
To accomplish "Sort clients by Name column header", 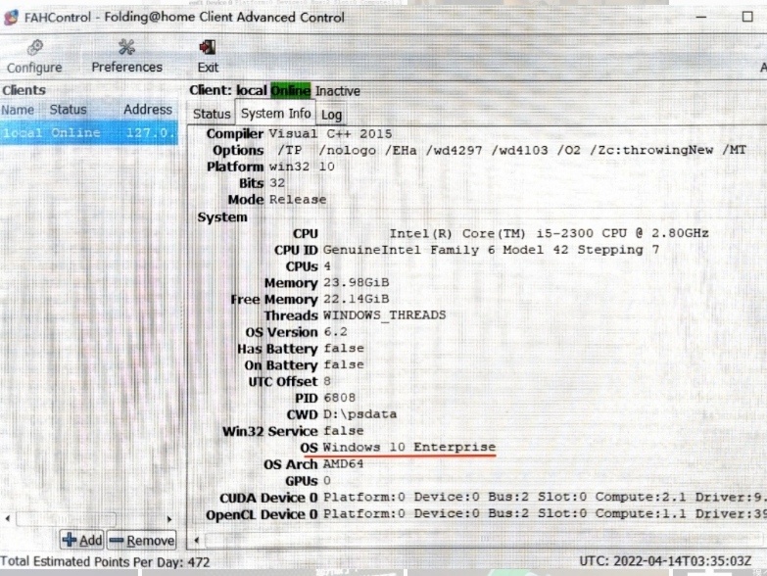I will [18, 110].
